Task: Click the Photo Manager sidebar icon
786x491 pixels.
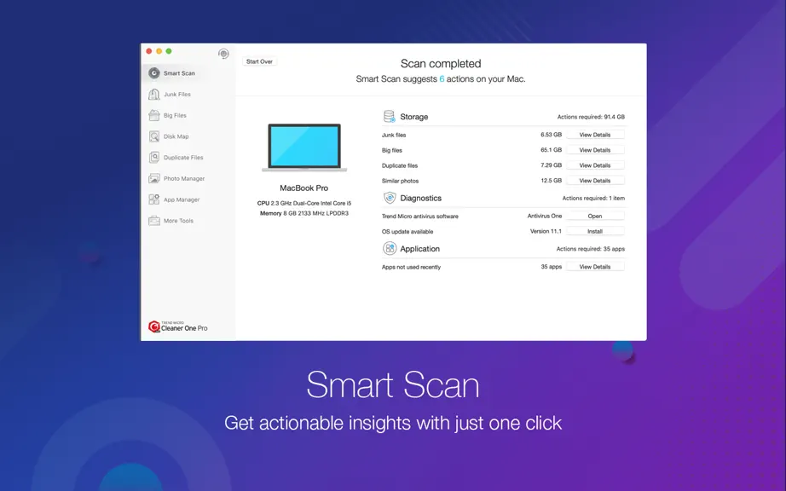Action: click(154, 178)
